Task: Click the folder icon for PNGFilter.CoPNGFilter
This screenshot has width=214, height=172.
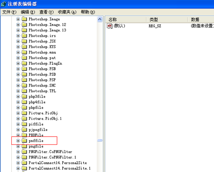Action: (x=24, y=152)
